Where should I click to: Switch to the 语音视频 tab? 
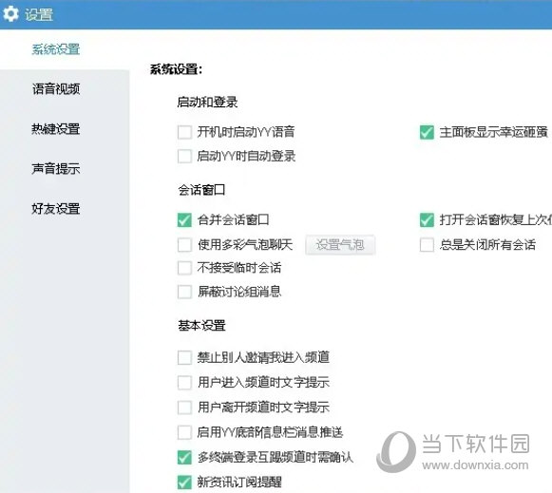(x=56, y=89)
